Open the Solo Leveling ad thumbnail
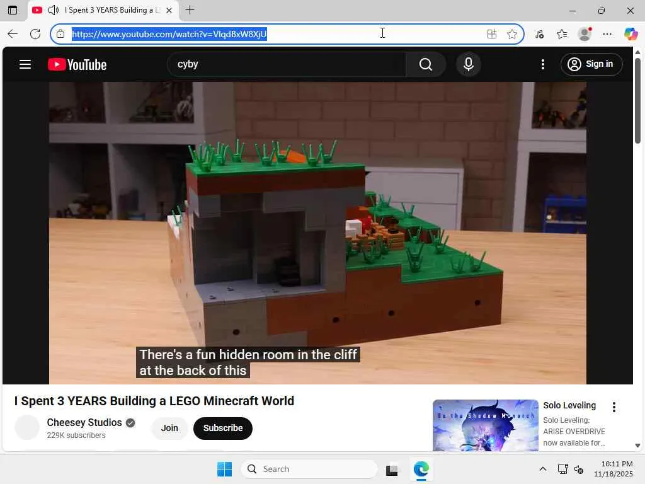 pos(486,425)
